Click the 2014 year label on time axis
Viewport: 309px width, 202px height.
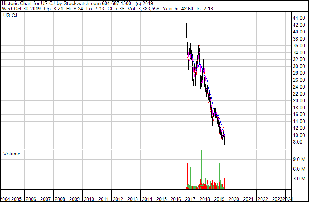pyautogui.click(x=147, y=199)
